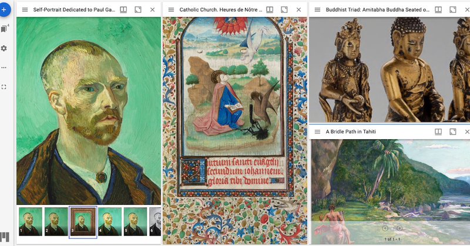Open workspace settings gear in sidebar
This screenshot has width=470, height=246.
tap(4, 48)
